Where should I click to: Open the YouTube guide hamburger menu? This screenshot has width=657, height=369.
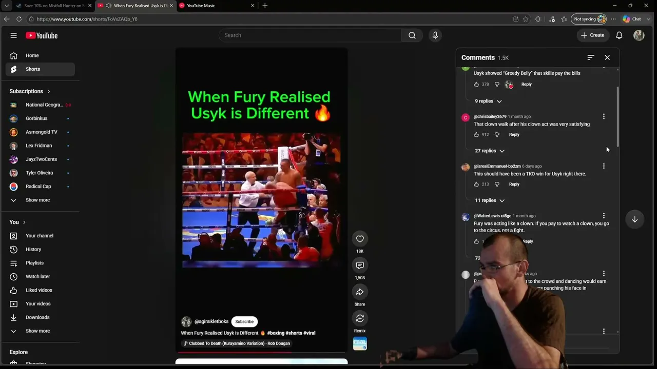click(x=14, y=35)
